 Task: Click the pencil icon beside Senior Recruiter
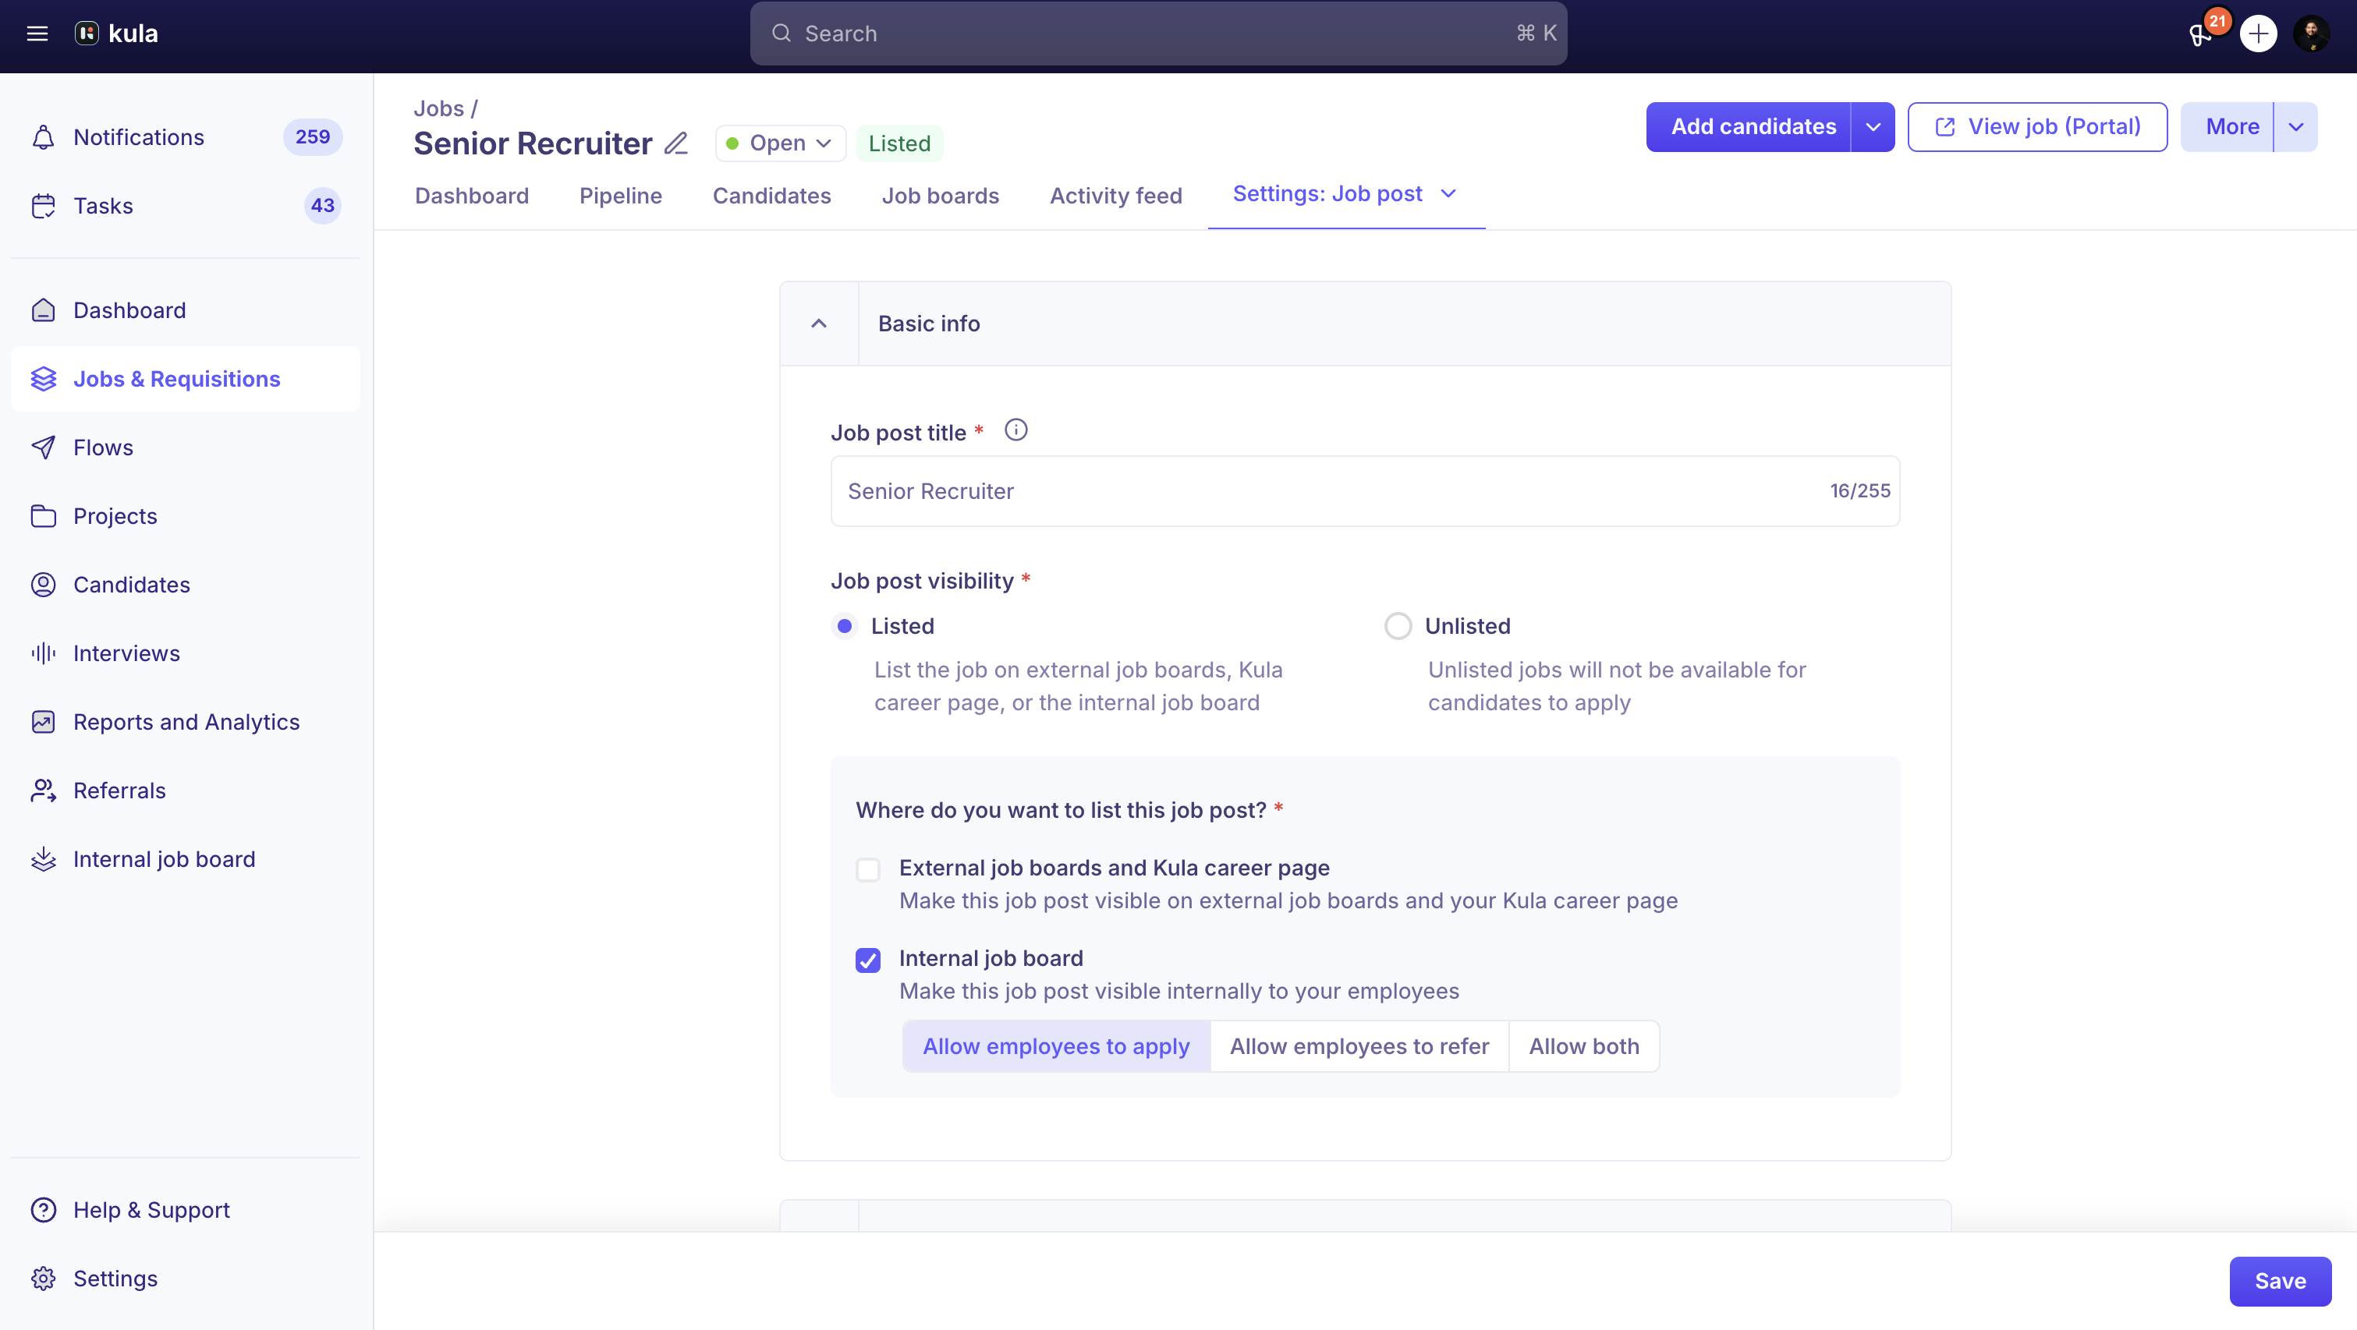tap(675, 143)
